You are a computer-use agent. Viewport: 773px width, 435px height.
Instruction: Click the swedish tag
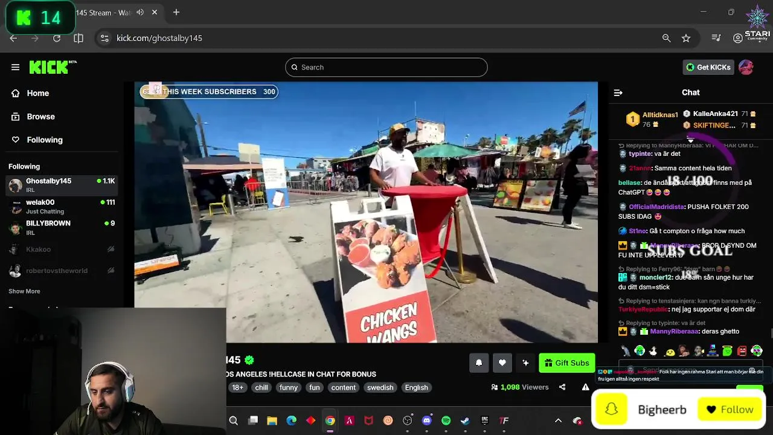tap(380, 387)
